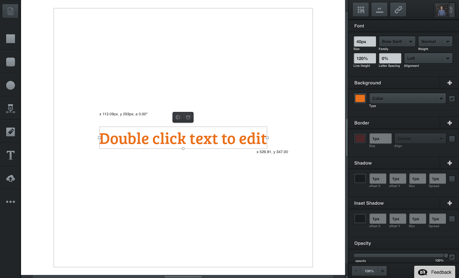Click the delete icon above the text
The height and width of the screenshot is (278, 459).
[188, 117]
